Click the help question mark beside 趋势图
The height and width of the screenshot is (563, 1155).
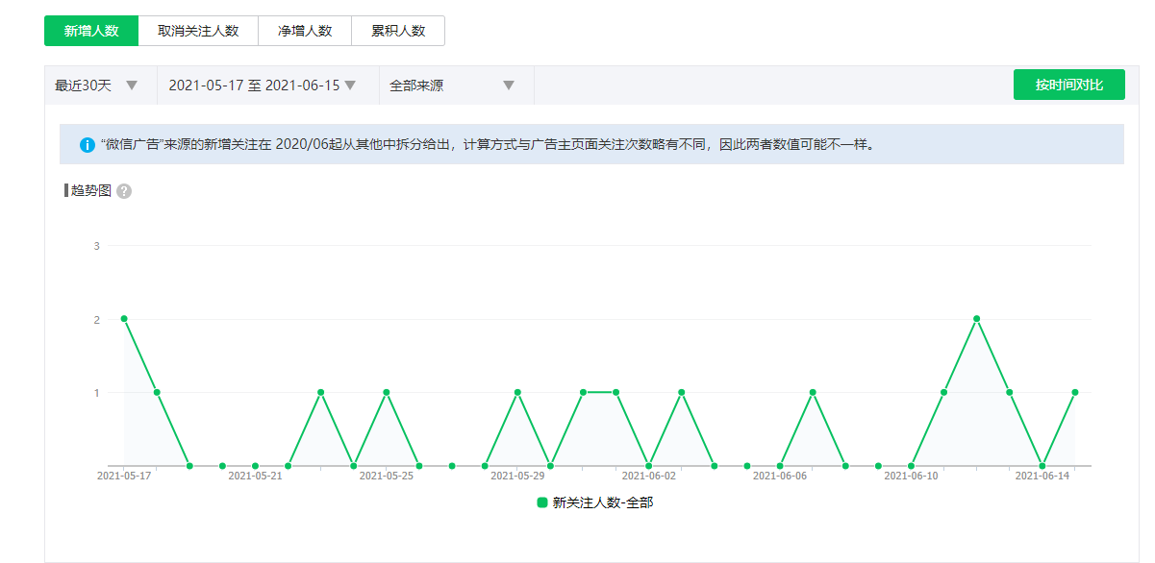point(124,191)
